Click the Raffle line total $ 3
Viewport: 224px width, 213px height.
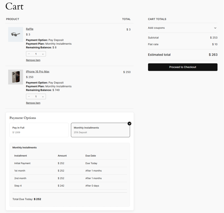point(128,29)
